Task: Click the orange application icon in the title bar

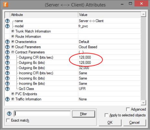Action: 6,5
